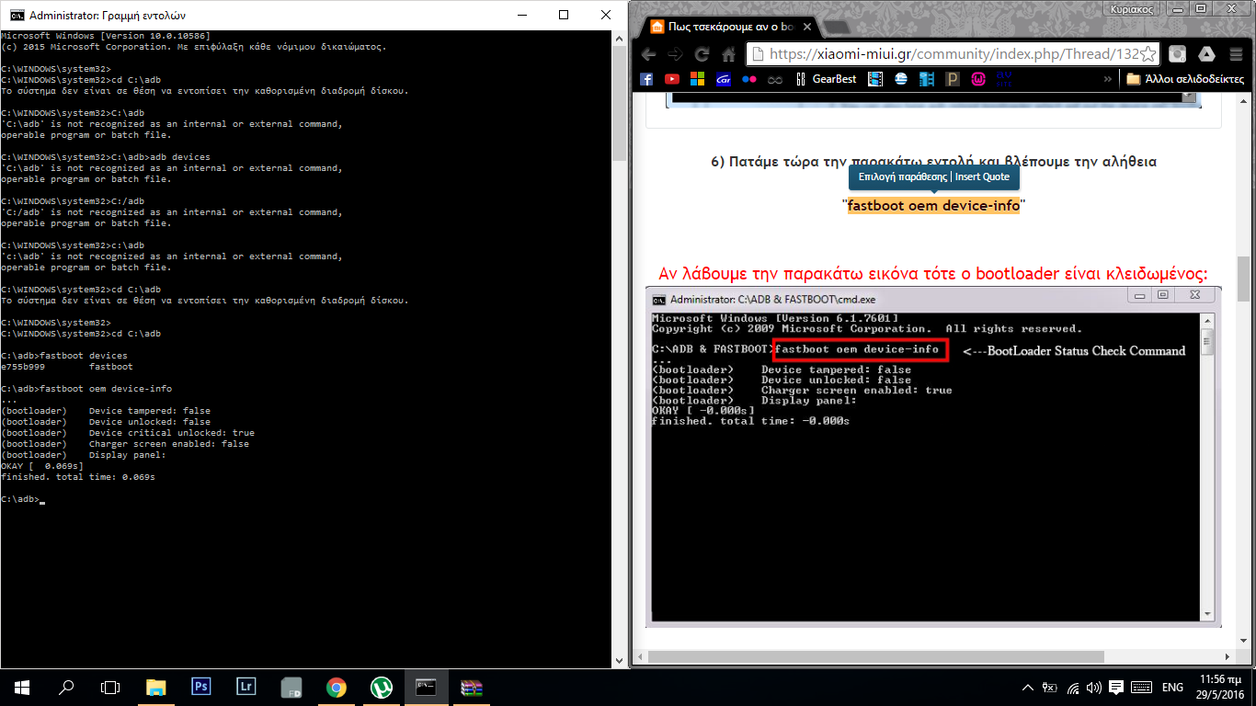Click 'Insert Quote' in the selection popup
Screen dimensions: 1256x706
click(982, 176)
